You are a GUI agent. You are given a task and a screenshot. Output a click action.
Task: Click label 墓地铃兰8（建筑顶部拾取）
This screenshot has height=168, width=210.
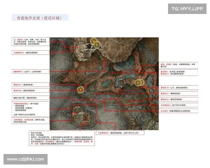click(x=24, y=91)
